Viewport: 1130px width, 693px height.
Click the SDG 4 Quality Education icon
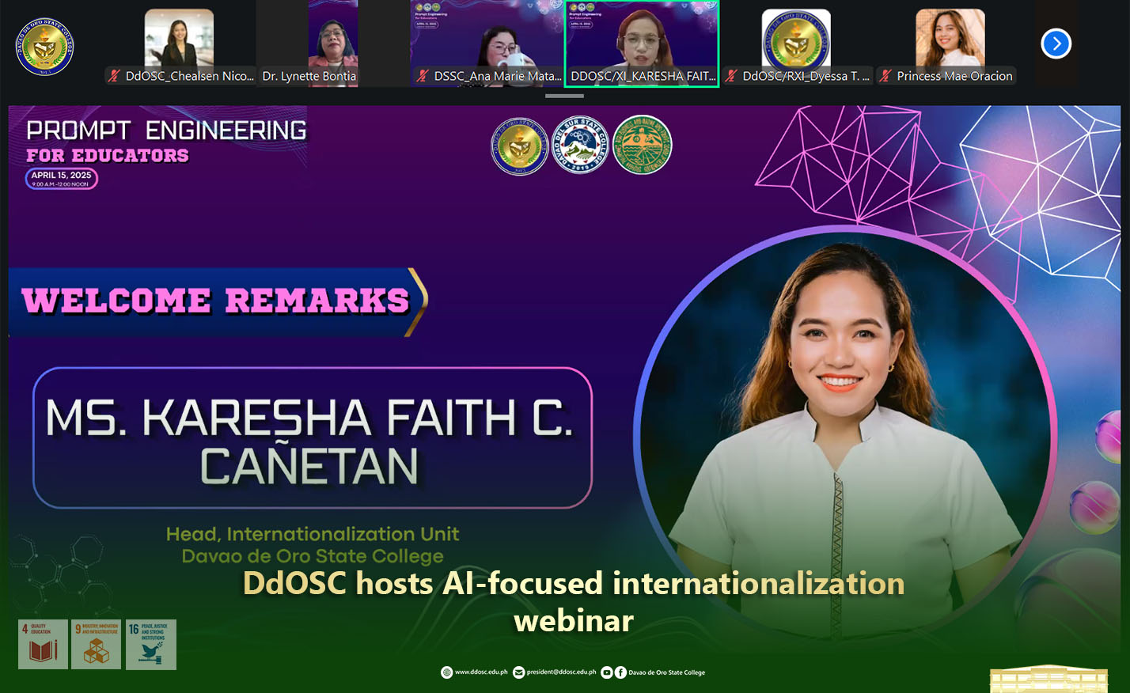(43, 645)
